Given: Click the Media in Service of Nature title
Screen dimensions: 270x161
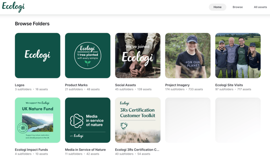Looking at the screenshot, I should click(x=85, y=150).
